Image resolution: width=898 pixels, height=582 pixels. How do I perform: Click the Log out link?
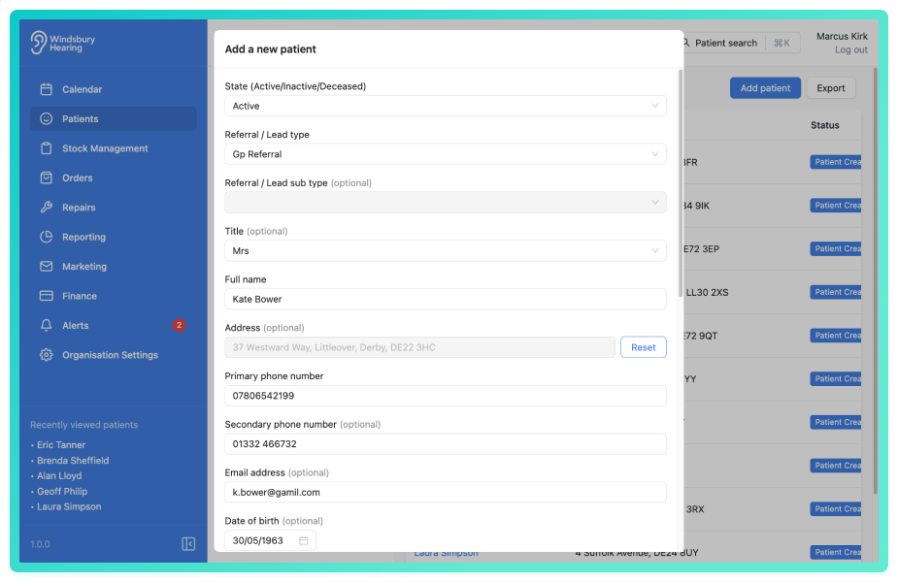851,49
